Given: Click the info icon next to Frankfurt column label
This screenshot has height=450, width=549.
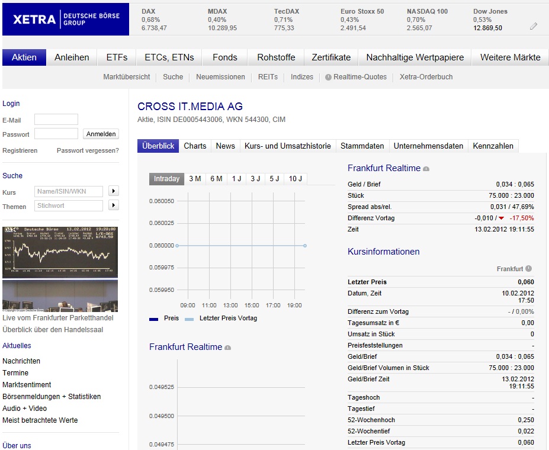Looking at the screenshot, I should click(528, 269).
